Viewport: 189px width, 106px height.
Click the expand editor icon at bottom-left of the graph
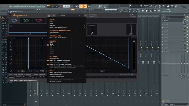[x=11, y=71]
